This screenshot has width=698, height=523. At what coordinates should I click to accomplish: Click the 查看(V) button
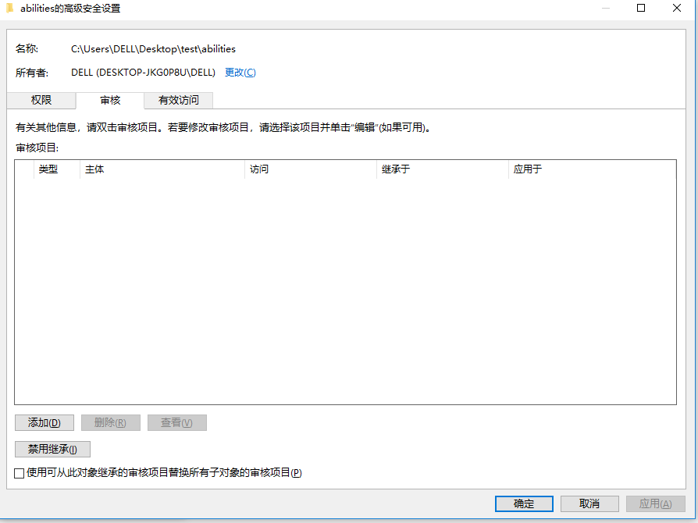click(x=176, y=423)
